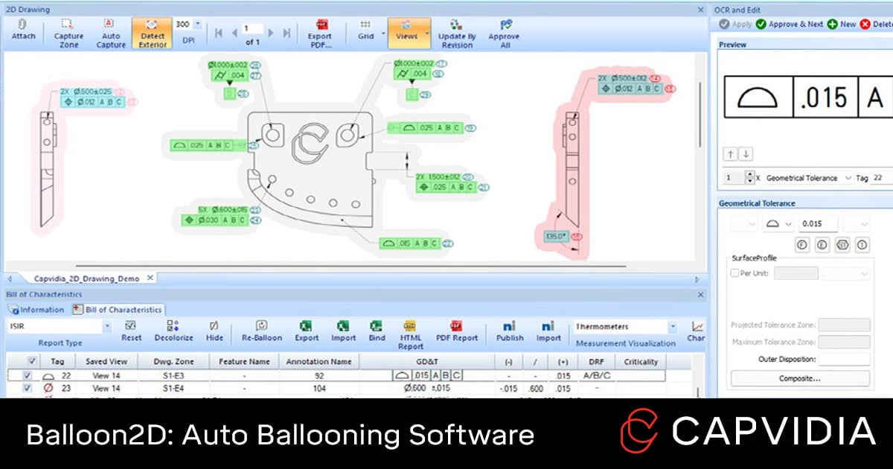Click the Decolorize tool
This screenshot has width=893, height=469.
[173, 332]
